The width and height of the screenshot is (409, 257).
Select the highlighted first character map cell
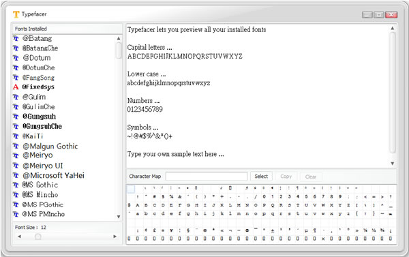pos(131,189)
